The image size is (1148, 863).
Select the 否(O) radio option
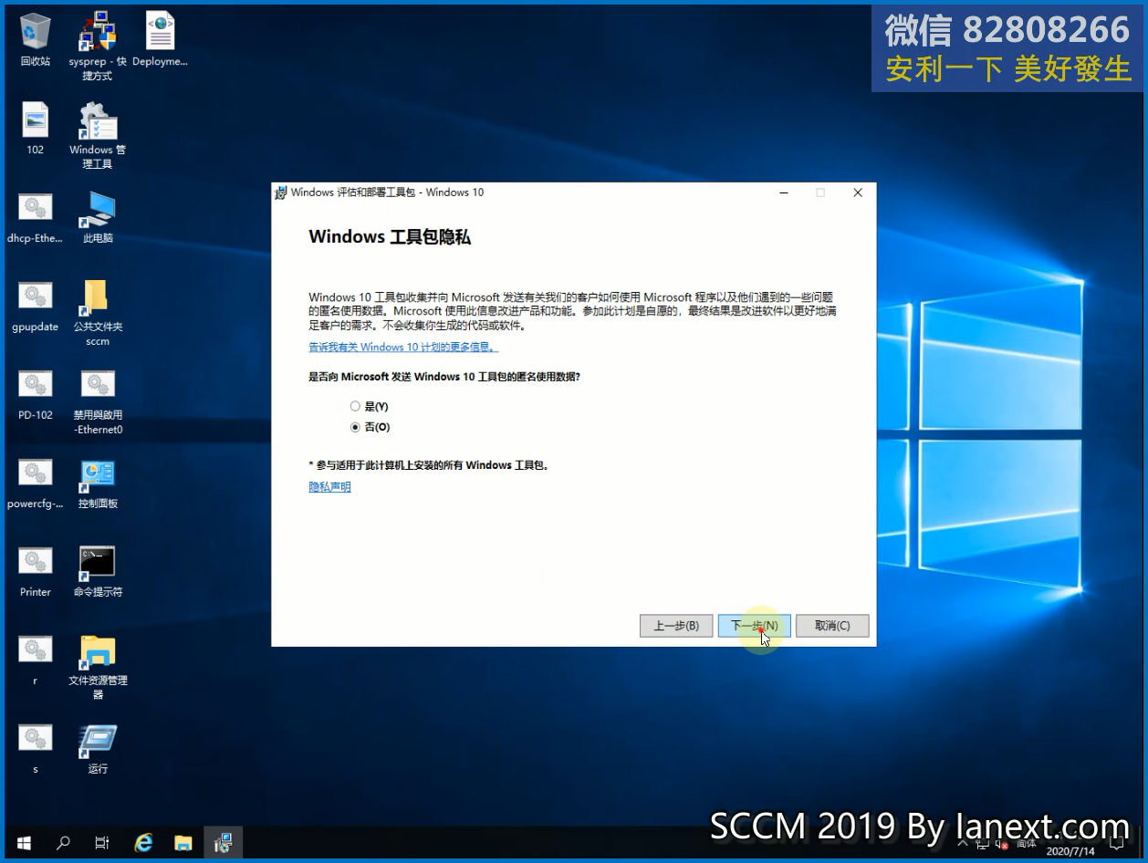pos(370,427)
